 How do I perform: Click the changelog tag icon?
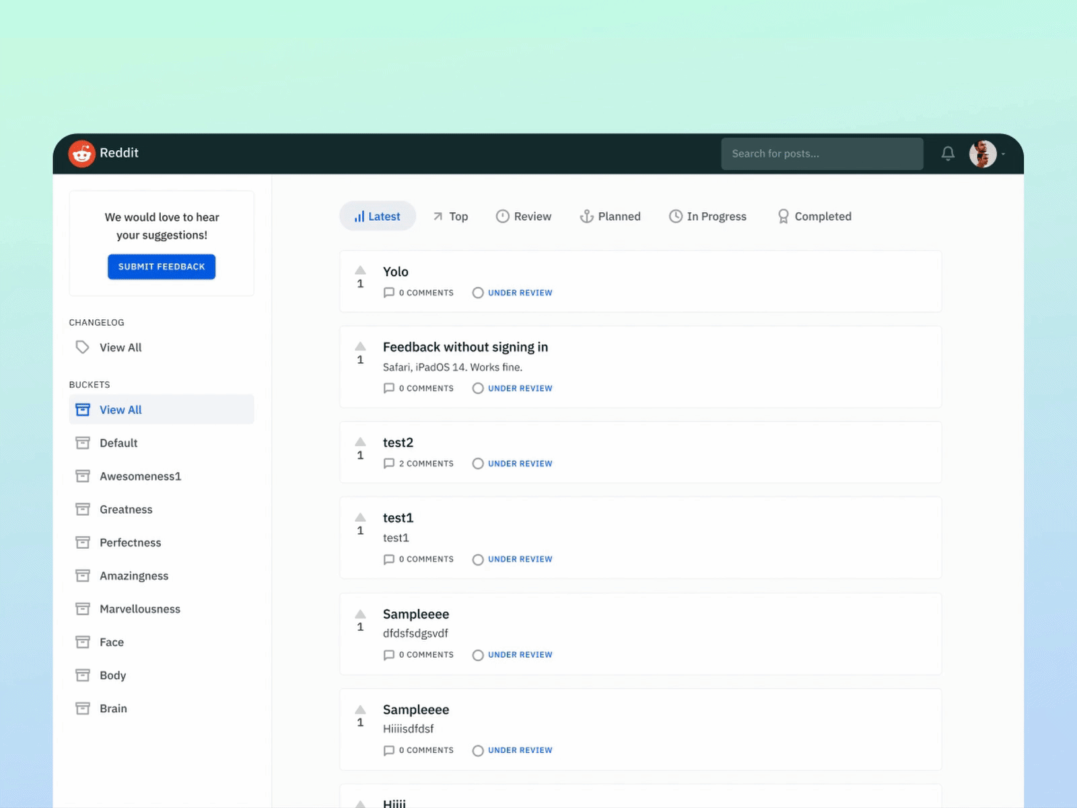point(82,347)
